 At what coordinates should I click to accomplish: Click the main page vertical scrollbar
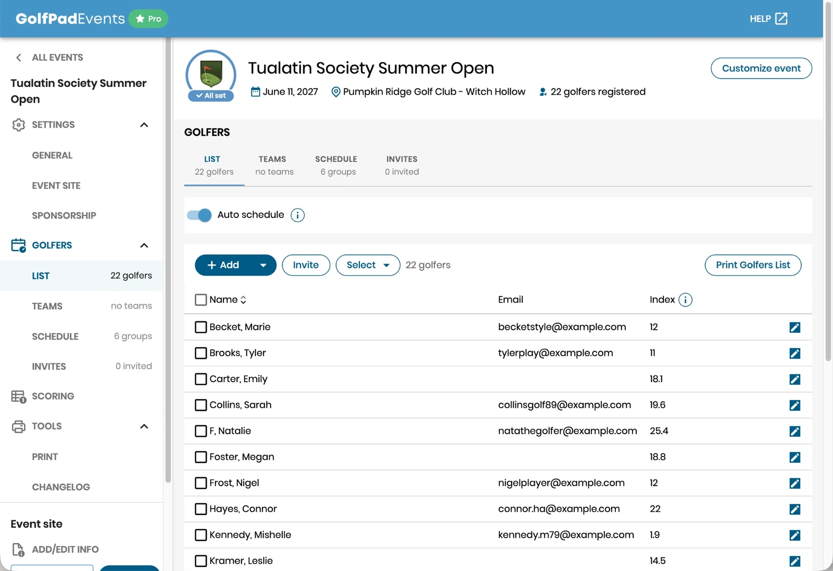click(828, 182)
